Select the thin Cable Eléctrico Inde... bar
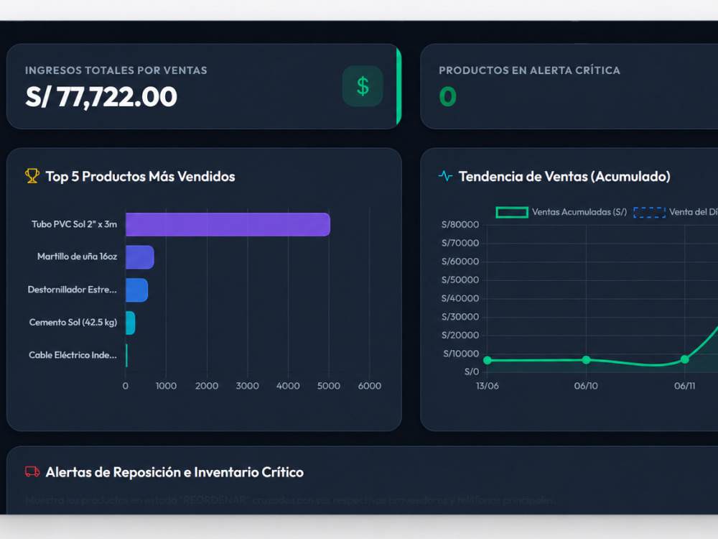Image resolution: width=718 pixels, height=539 pixels. pos(126,356)
